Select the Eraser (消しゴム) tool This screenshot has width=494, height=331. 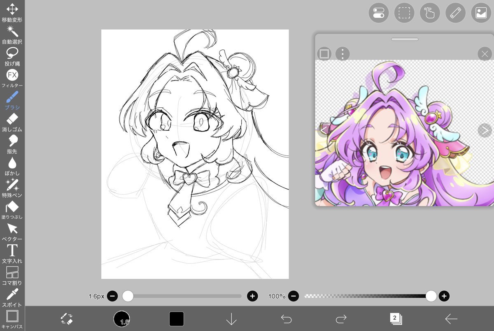coord(12,122)
